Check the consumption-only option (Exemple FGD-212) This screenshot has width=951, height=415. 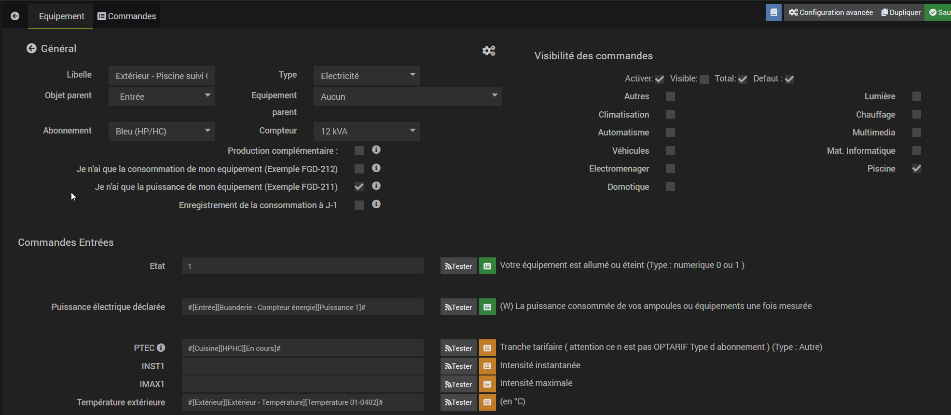click(x=359, y=169)
